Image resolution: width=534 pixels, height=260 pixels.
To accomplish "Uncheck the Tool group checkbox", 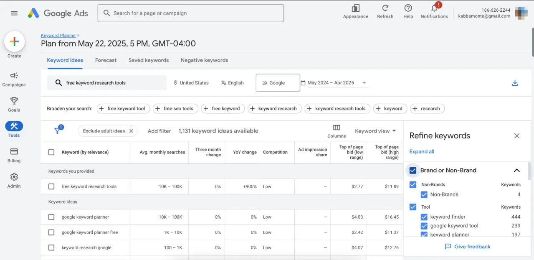I will [413, 207].
